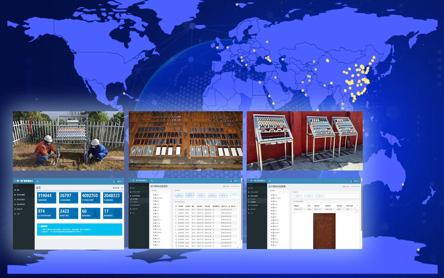Click the 首页 page heading
The height and width of the screenshot is (278, 444).
click(x=38, y=188)
